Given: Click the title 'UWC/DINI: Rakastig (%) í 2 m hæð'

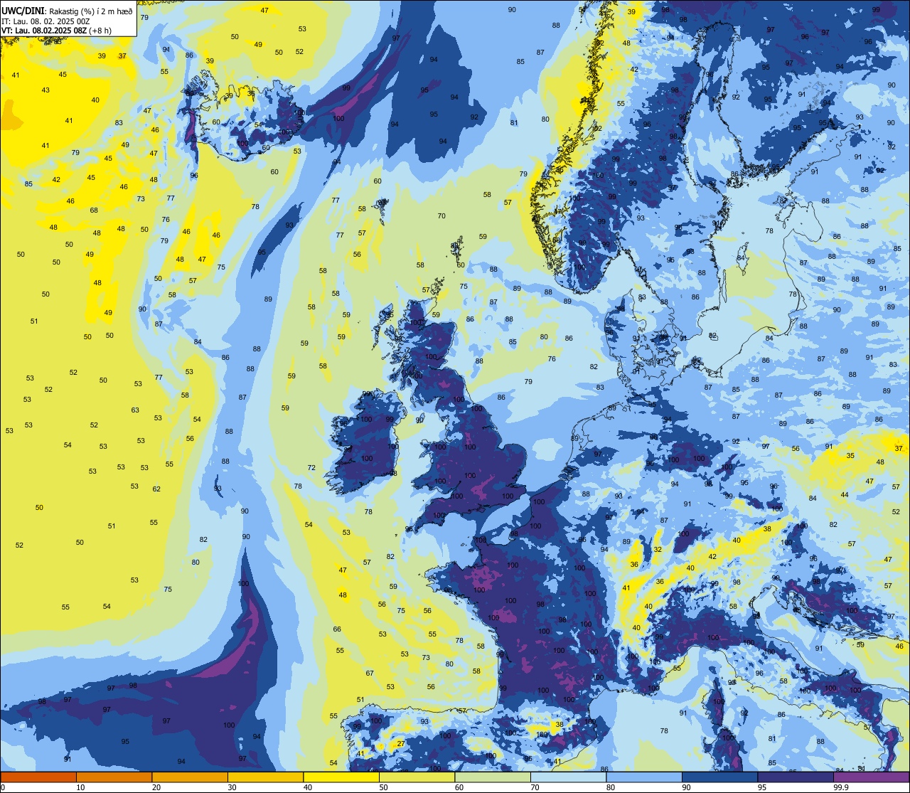Looking at the screenshot, I should [67, 11].
